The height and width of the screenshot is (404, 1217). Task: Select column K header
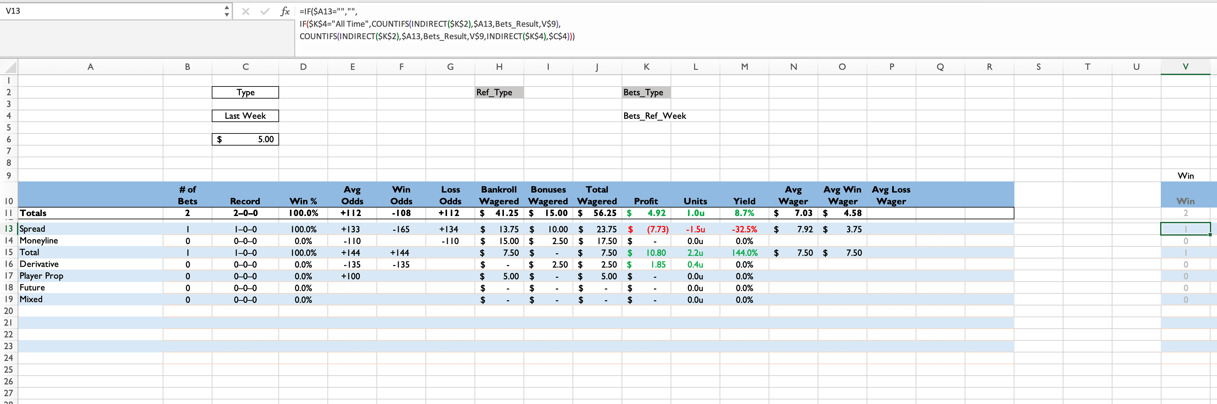[x=646, y=67]
